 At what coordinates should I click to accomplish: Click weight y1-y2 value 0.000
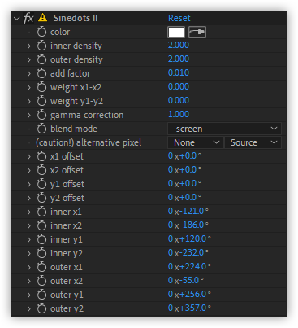pyautogui.click(x=179, y=100)
